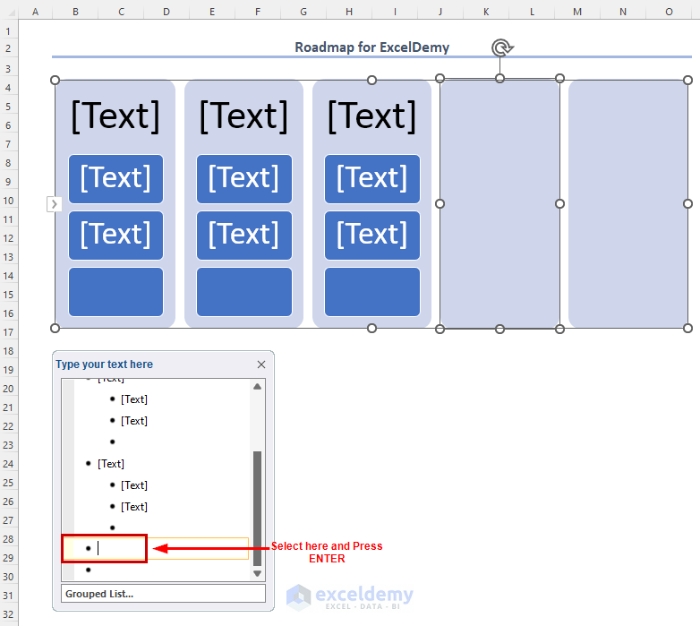
Task: Select second column's top blue [Text] box
Action: pyautogui.click(x=244, y=178)
